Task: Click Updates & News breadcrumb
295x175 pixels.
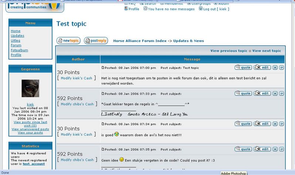Action: click(x=189, y=41)
